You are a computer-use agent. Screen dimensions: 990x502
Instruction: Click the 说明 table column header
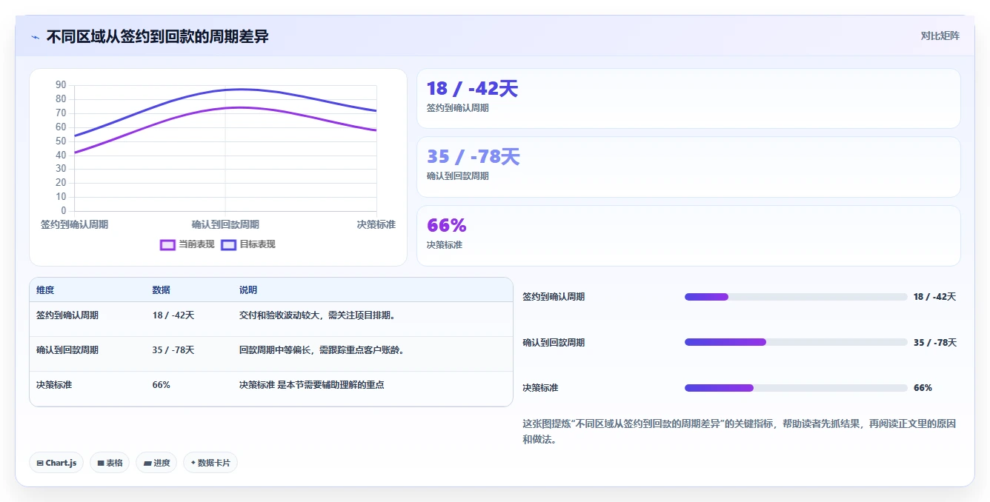(x=248, y=290)
